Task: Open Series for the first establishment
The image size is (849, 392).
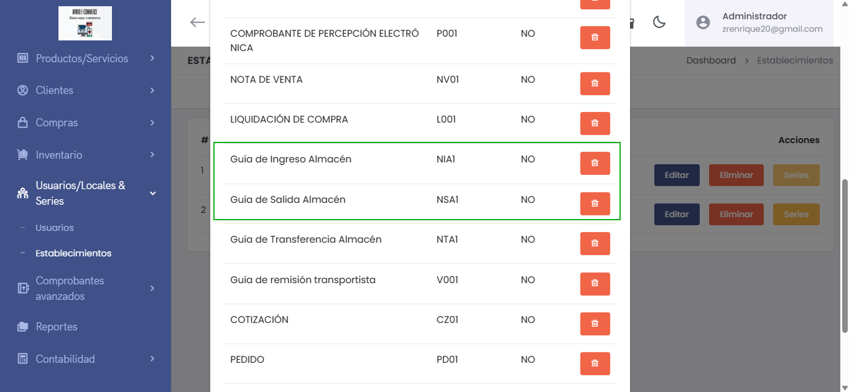Action: 796,175
